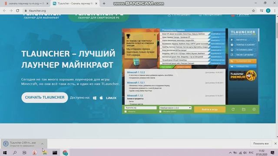Choose the Linux platform logo
This screenshot has height=156, width=278.
point(111,98)
